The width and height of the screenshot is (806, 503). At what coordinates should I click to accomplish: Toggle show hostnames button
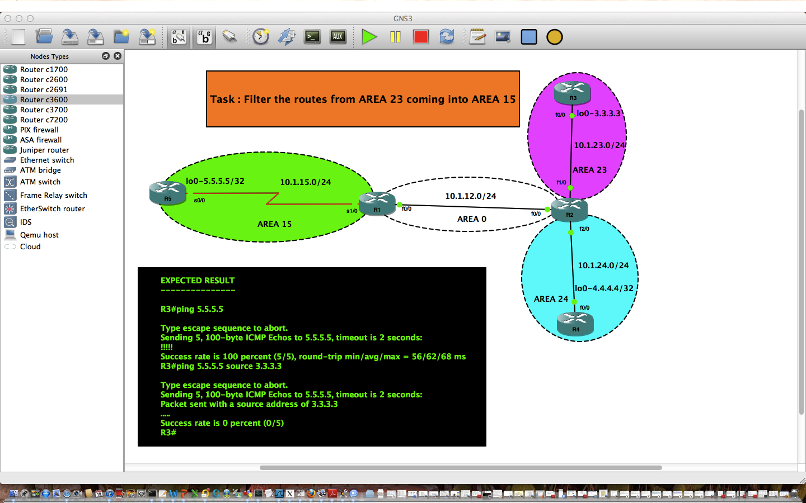click(x=204, y=37)
